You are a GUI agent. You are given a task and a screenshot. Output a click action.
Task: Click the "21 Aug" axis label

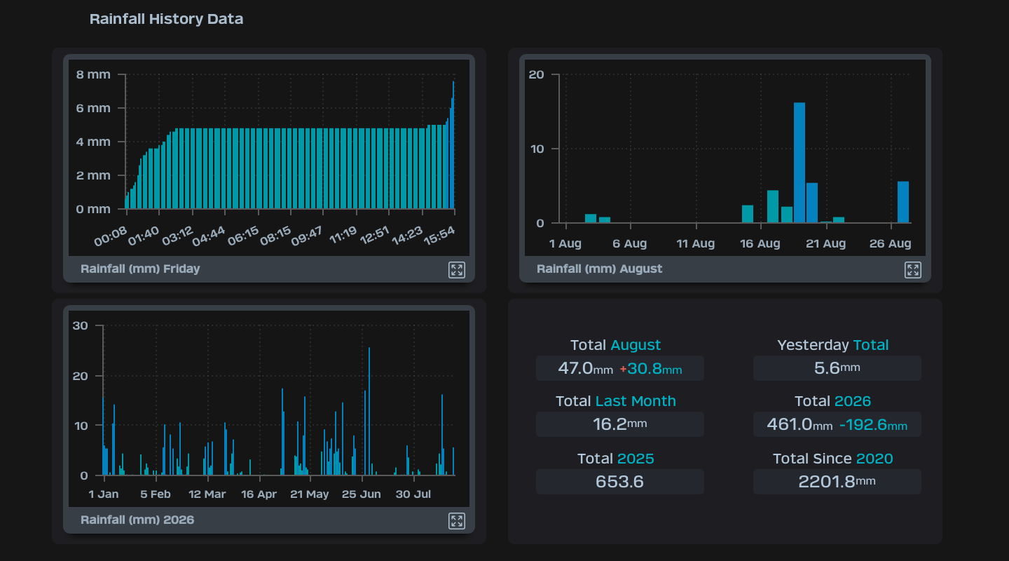pos(825,243)
